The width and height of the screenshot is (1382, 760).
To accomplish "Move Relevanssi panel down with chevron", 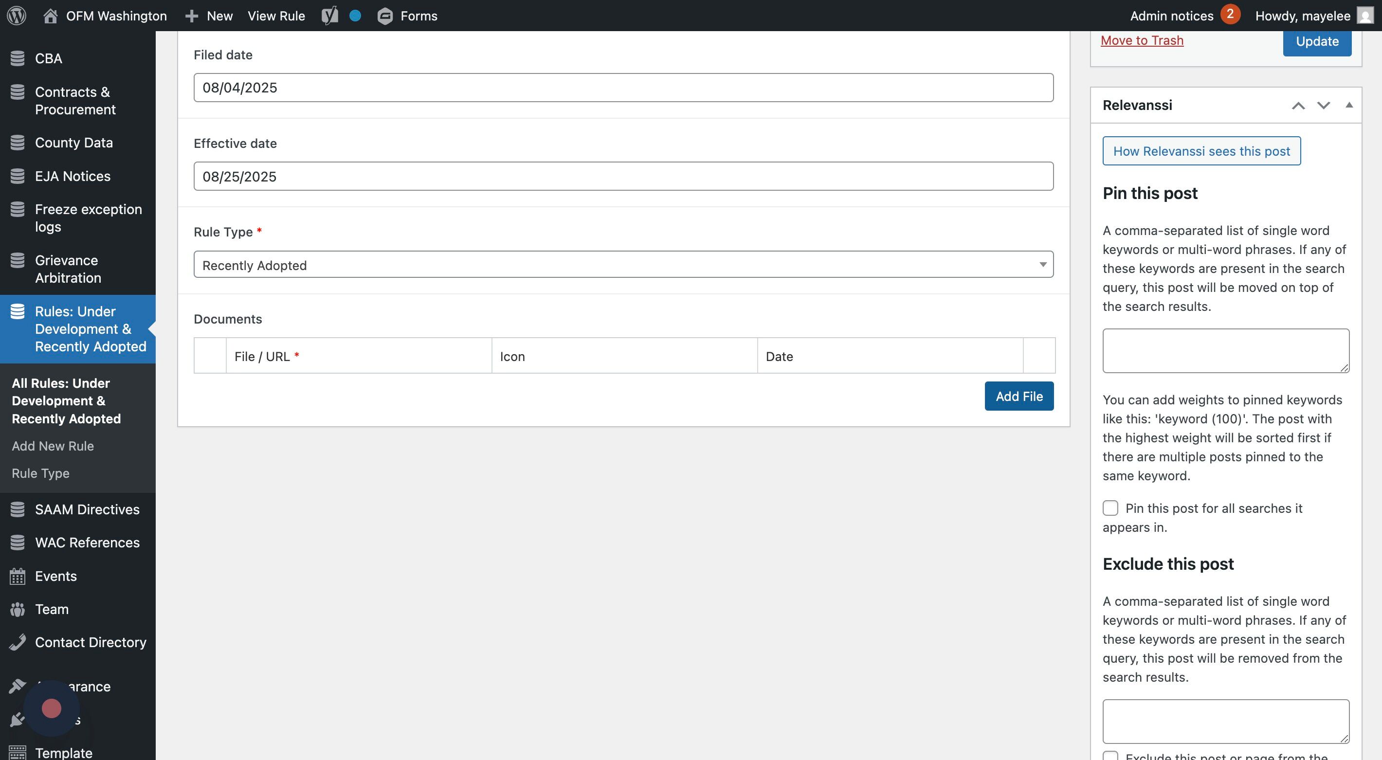I will click(1324, 105).
